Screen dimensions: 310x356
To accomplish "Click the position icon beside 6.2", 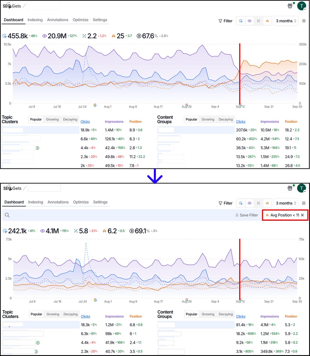I will coord(105,231).
